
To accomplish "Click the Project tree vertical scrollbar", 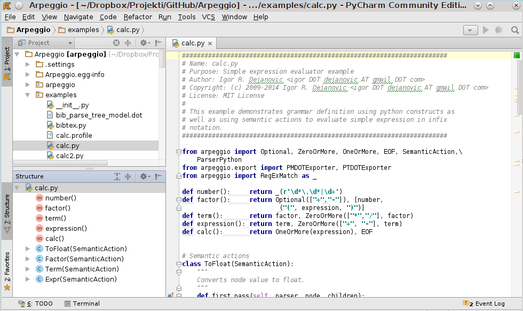I will (162, 59).
